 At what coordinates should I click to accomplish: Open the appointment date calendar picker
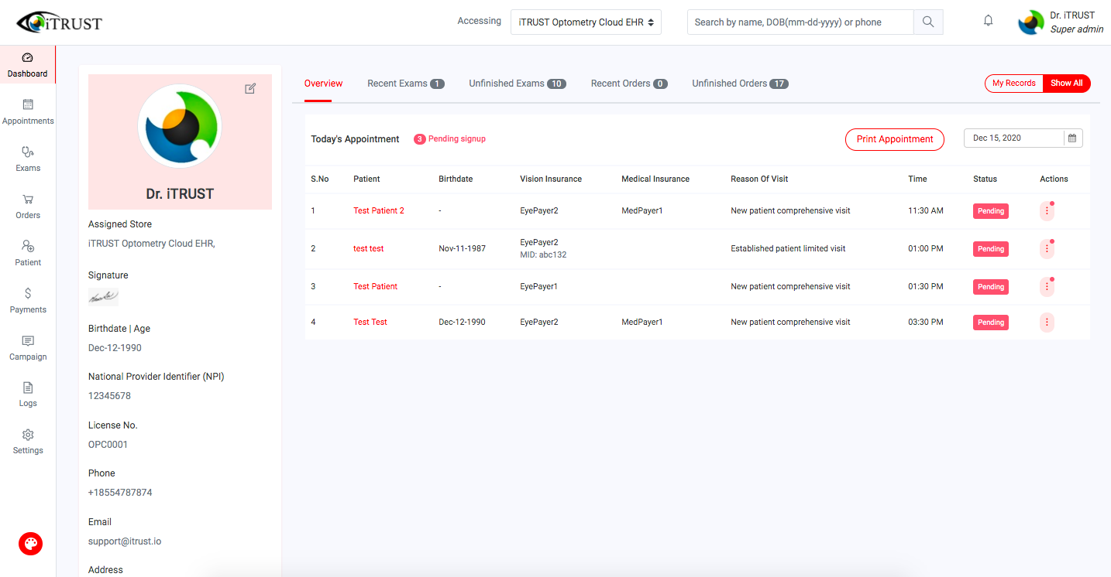click(1072, 138)
